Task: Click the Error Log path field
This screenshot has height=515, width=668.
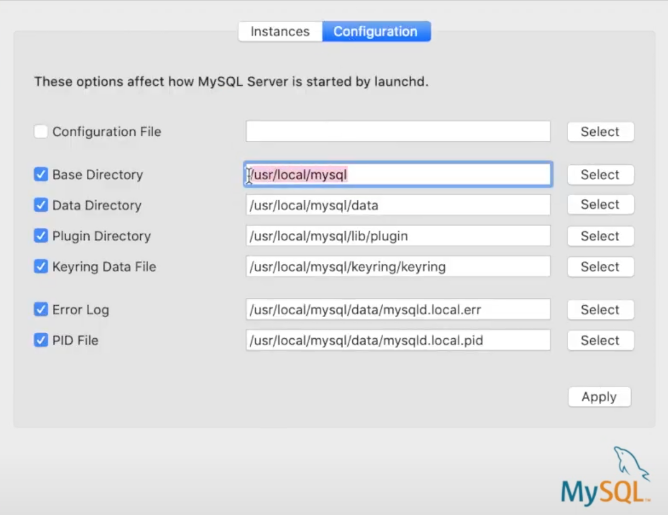Action: [398, 309]
